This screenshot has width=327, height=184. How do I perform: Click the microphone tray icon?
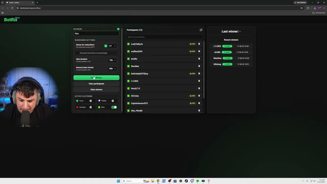307,181
